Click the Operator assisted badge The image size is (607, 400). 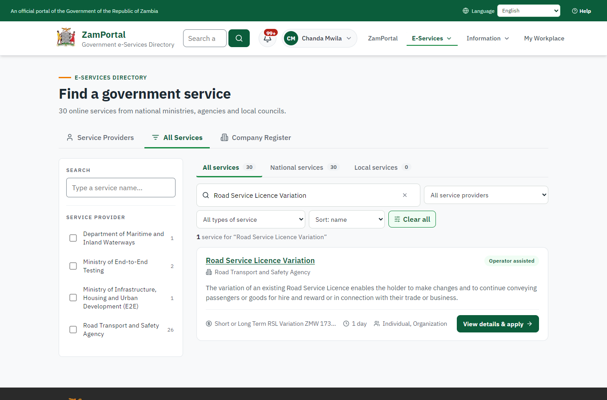(x=511, y=261)
